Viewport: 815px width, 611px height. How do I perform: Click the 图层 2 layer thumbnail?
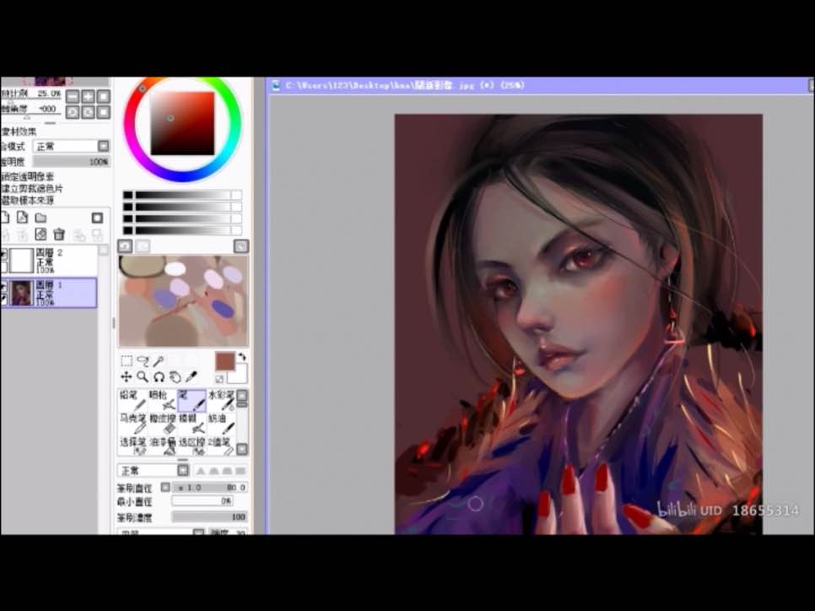[x=22, y=261]
